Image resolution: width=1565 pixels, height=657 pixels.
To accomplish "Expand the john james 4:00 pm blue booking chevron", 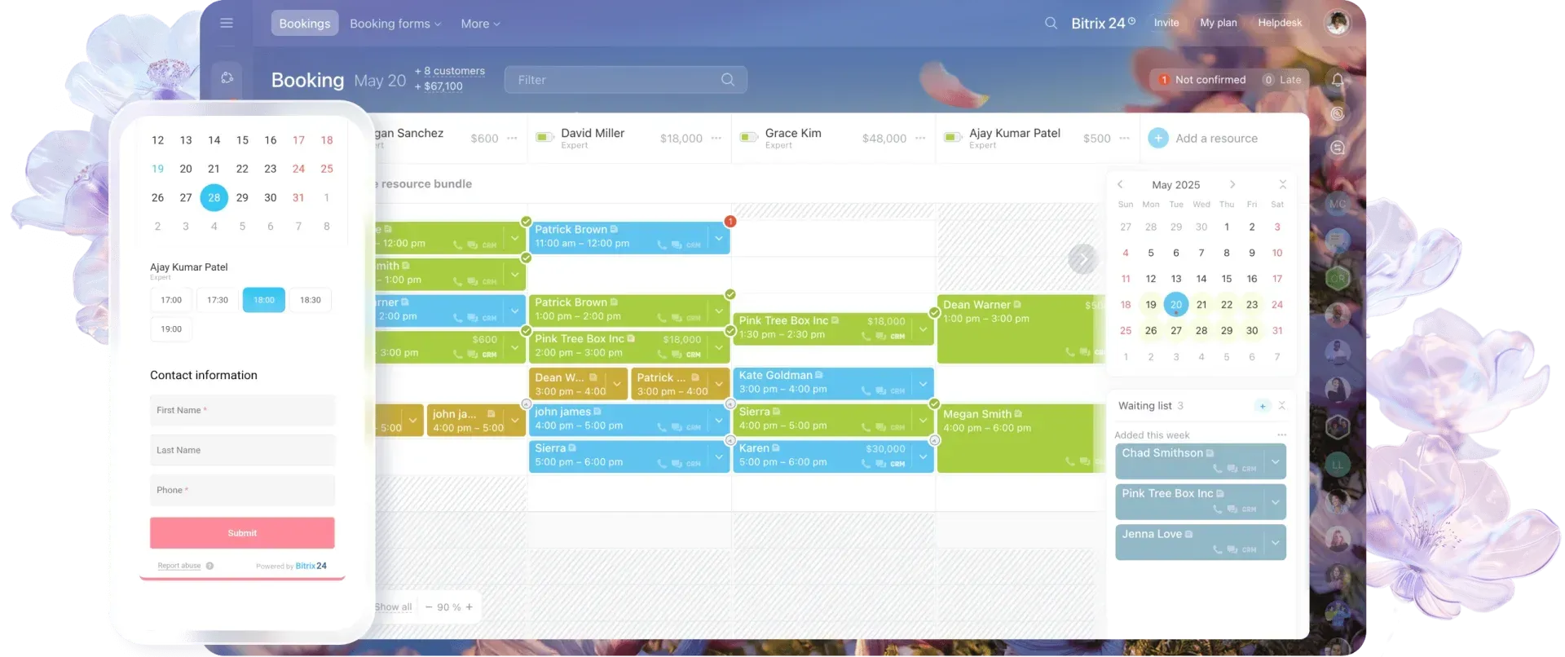I will pos(718,420).
